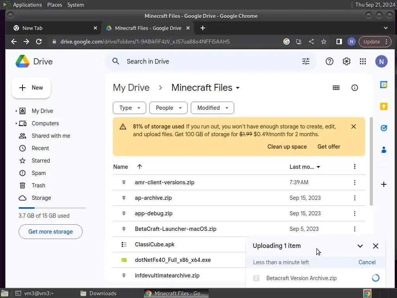Image resolution: width=397 pixels, height=298 pixels.
Task: Reload the page
Action: tap(39, 42)
